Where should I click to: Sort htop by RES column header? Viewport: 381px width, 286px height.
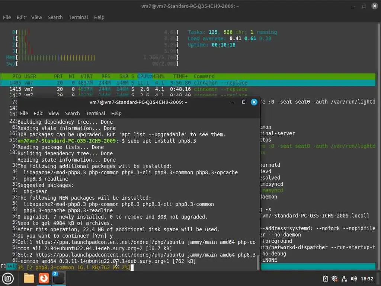point(106,76)
